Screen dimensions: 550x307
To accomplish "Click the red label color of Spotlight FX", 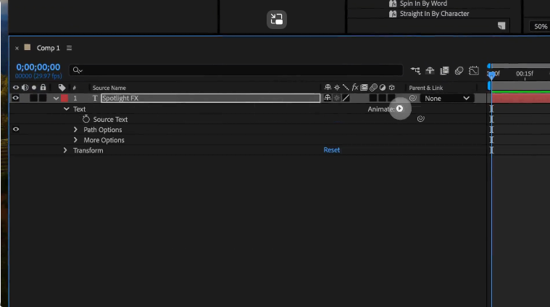I will (x=64, y=98).
